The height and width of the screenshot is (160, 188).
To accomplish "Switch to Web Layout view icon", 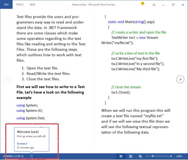I will (140, 156).
